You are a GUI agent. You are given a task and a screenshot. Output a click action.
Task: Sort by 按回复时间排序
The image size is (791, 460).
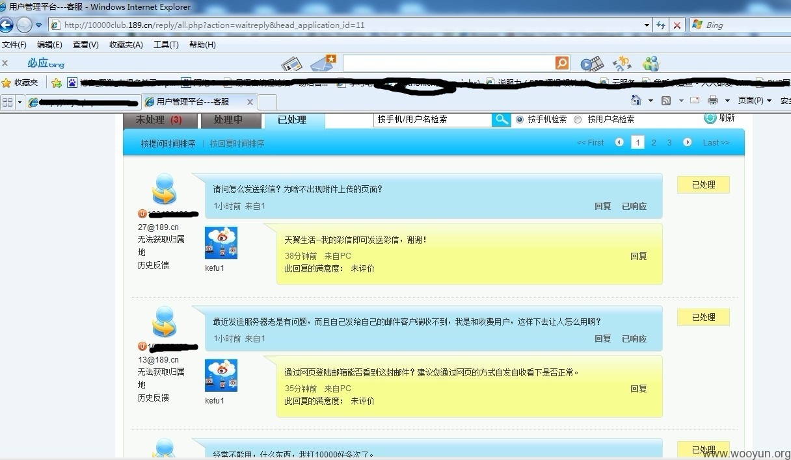[x=237, y=144]
